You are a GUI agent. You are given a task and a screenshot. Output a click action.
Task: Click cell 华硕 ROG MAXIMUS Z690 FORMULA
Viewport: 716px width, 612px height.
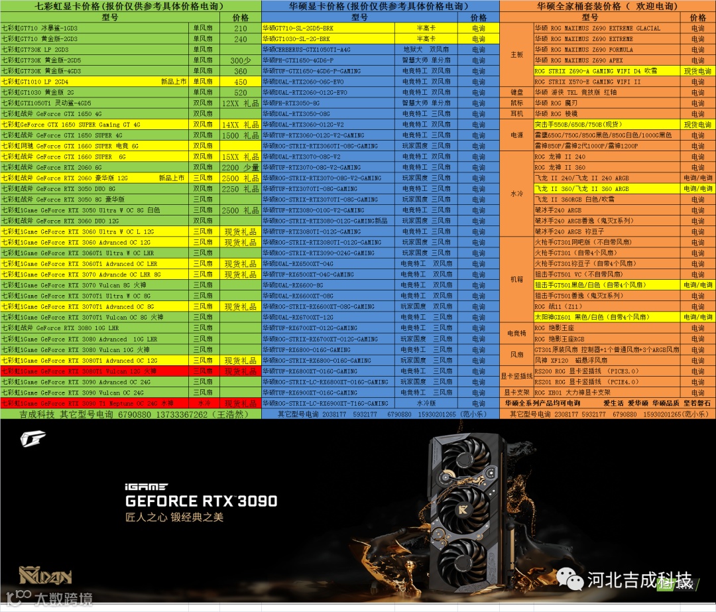(x=607, y=49)
